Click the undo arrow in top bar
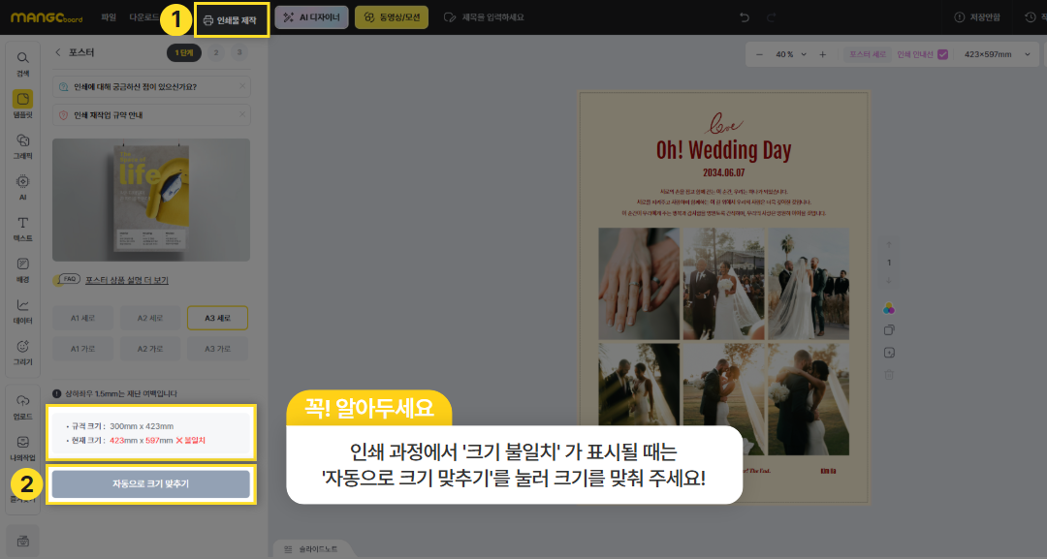1047x559 pixels. click(x=745, y=17)
